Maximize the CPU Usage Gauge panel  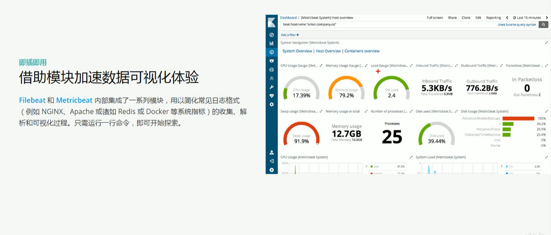[321, 66]
